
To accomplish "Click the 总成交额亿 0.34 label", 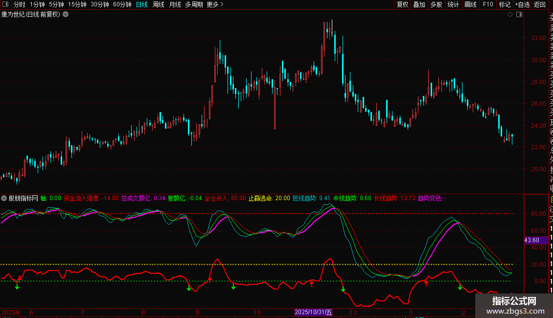I will [x=143, y=198].
